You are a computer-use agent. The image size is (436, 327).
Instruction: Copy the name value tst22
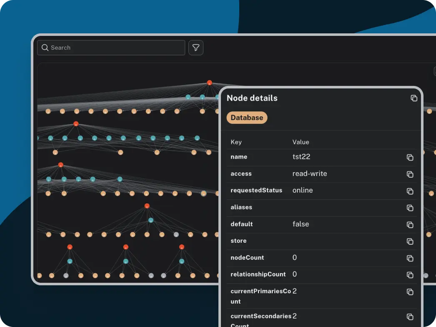pos(410,157)
